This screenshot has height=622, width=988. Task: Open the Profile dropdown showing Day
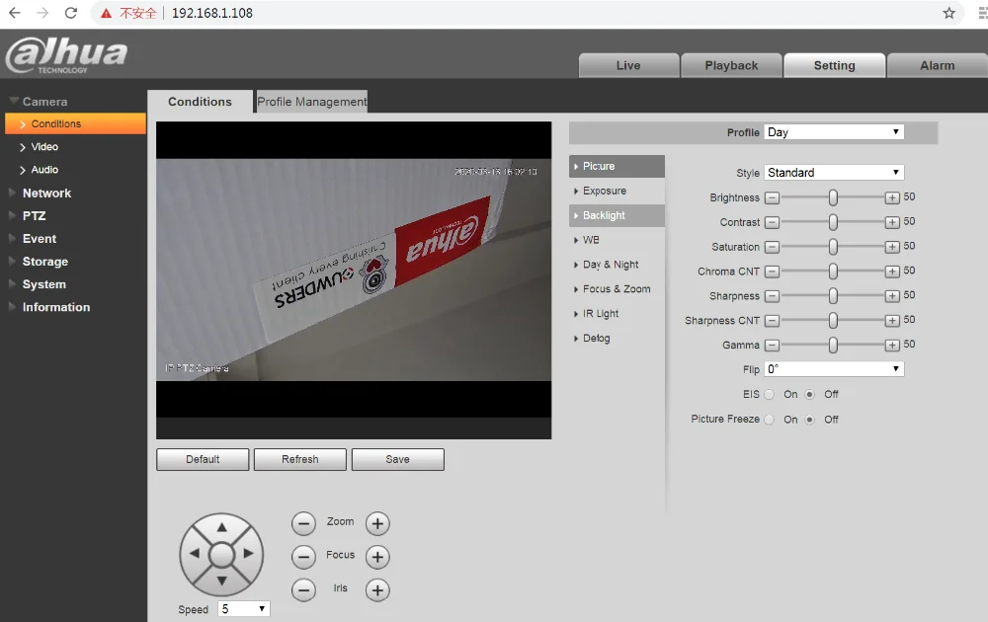tap(834, 132)
